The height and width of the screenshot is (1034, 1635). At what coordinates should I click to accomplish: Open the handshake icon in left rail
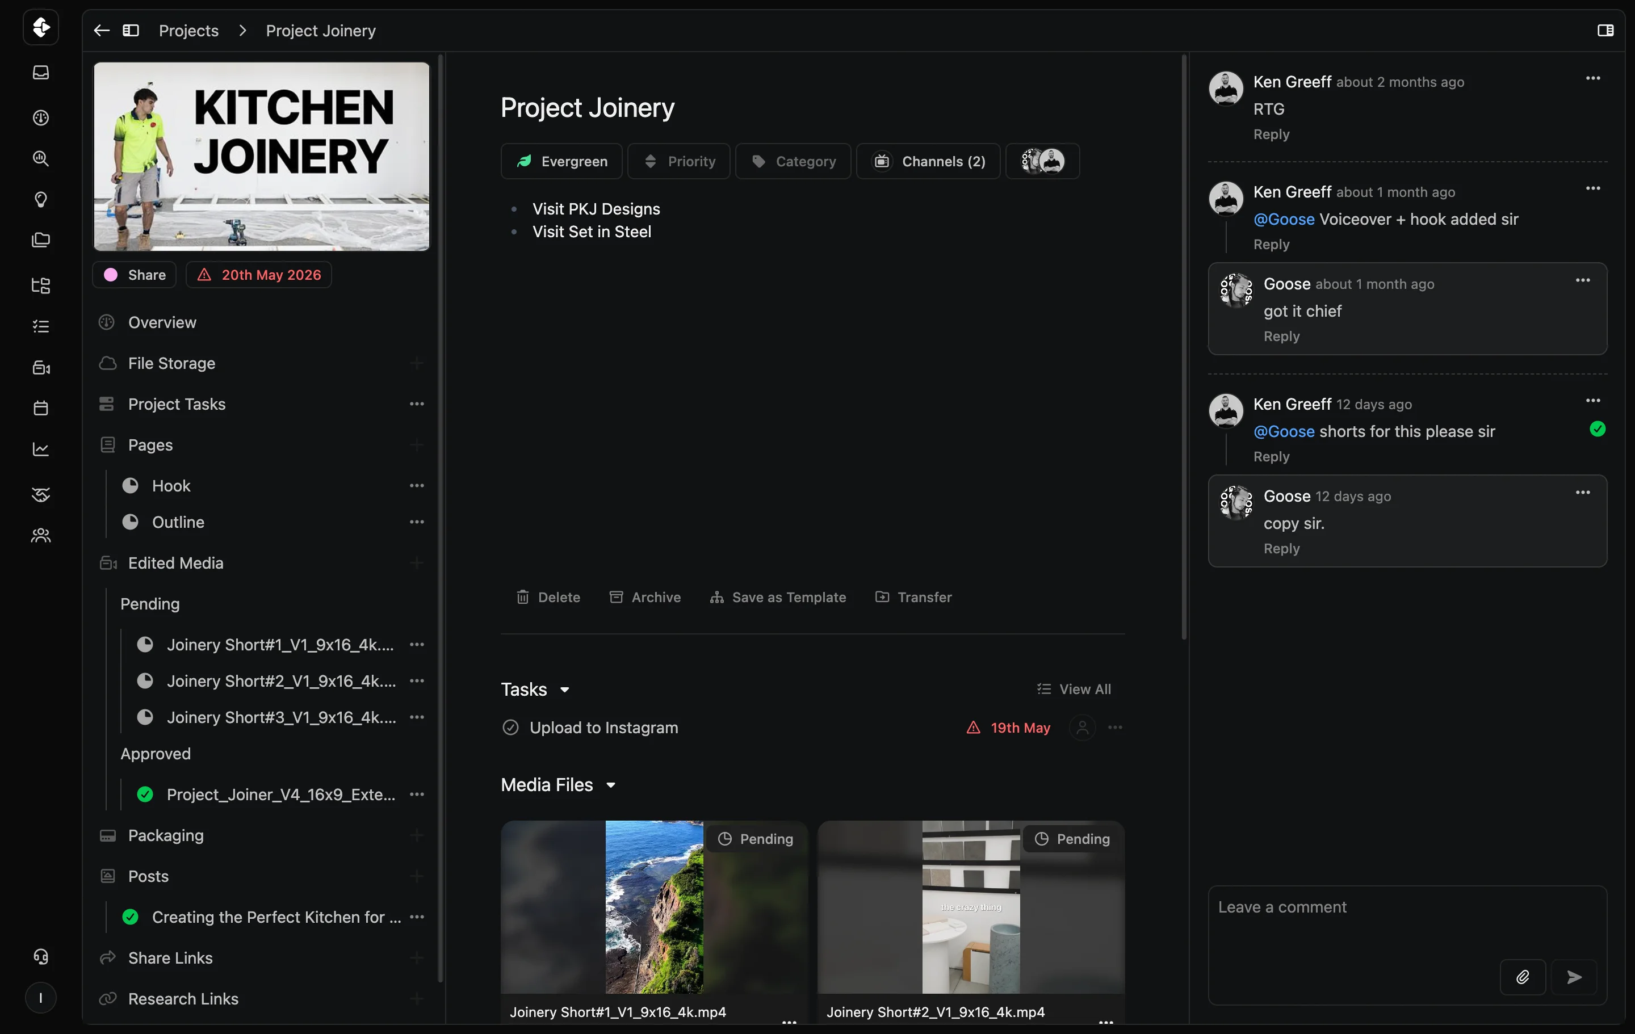pos(41,494)
